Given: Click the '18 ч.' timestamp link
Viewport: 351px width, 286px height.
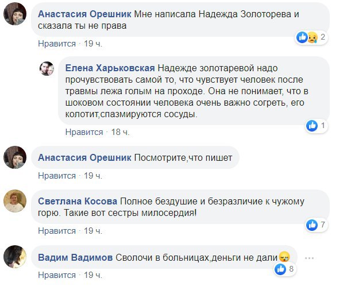Looking at the screenshot, I should 119,132.
